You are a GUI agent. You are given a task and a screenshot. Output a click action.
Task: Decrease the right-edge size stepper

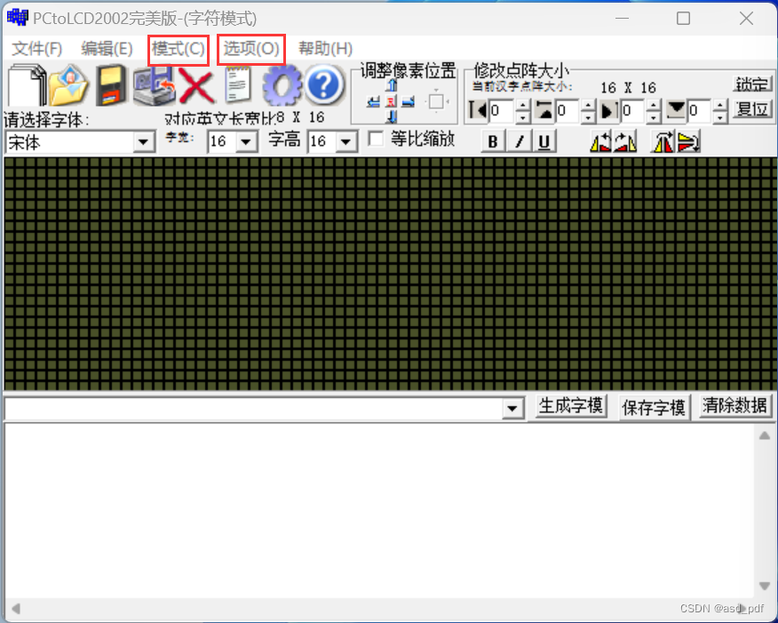pos(655,116)
